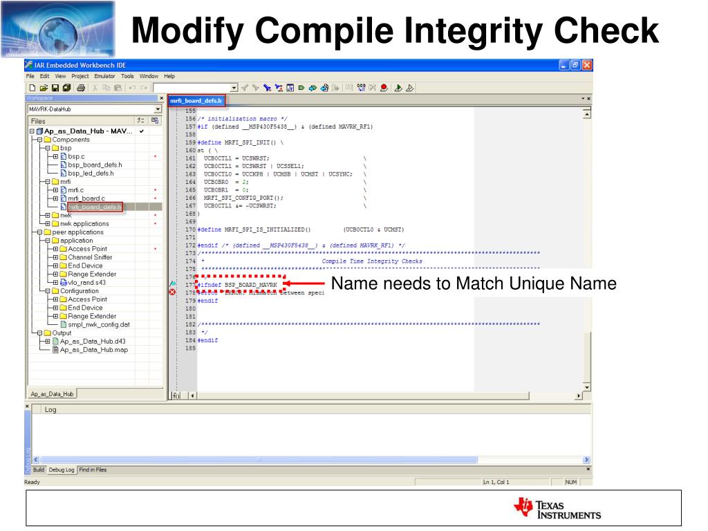Switch to the Debug Log tab

62,470
